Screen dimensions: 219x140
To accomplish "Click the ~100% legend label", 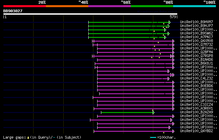I will pyautogui.click(x=209, y=2).
